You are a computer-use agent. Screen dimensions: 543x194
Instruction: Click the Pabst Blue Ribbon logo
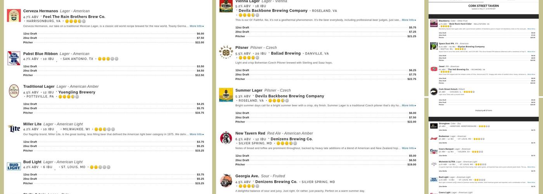[x=14, y=58]
